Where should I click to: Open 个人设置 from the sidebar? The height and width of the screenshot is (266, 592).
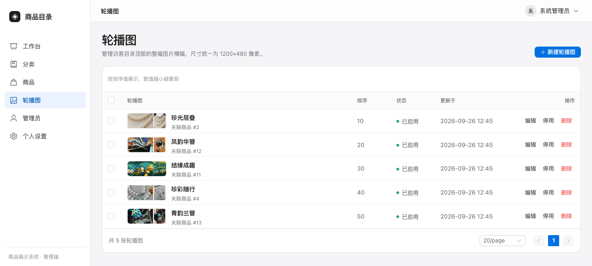coord(45,136)
